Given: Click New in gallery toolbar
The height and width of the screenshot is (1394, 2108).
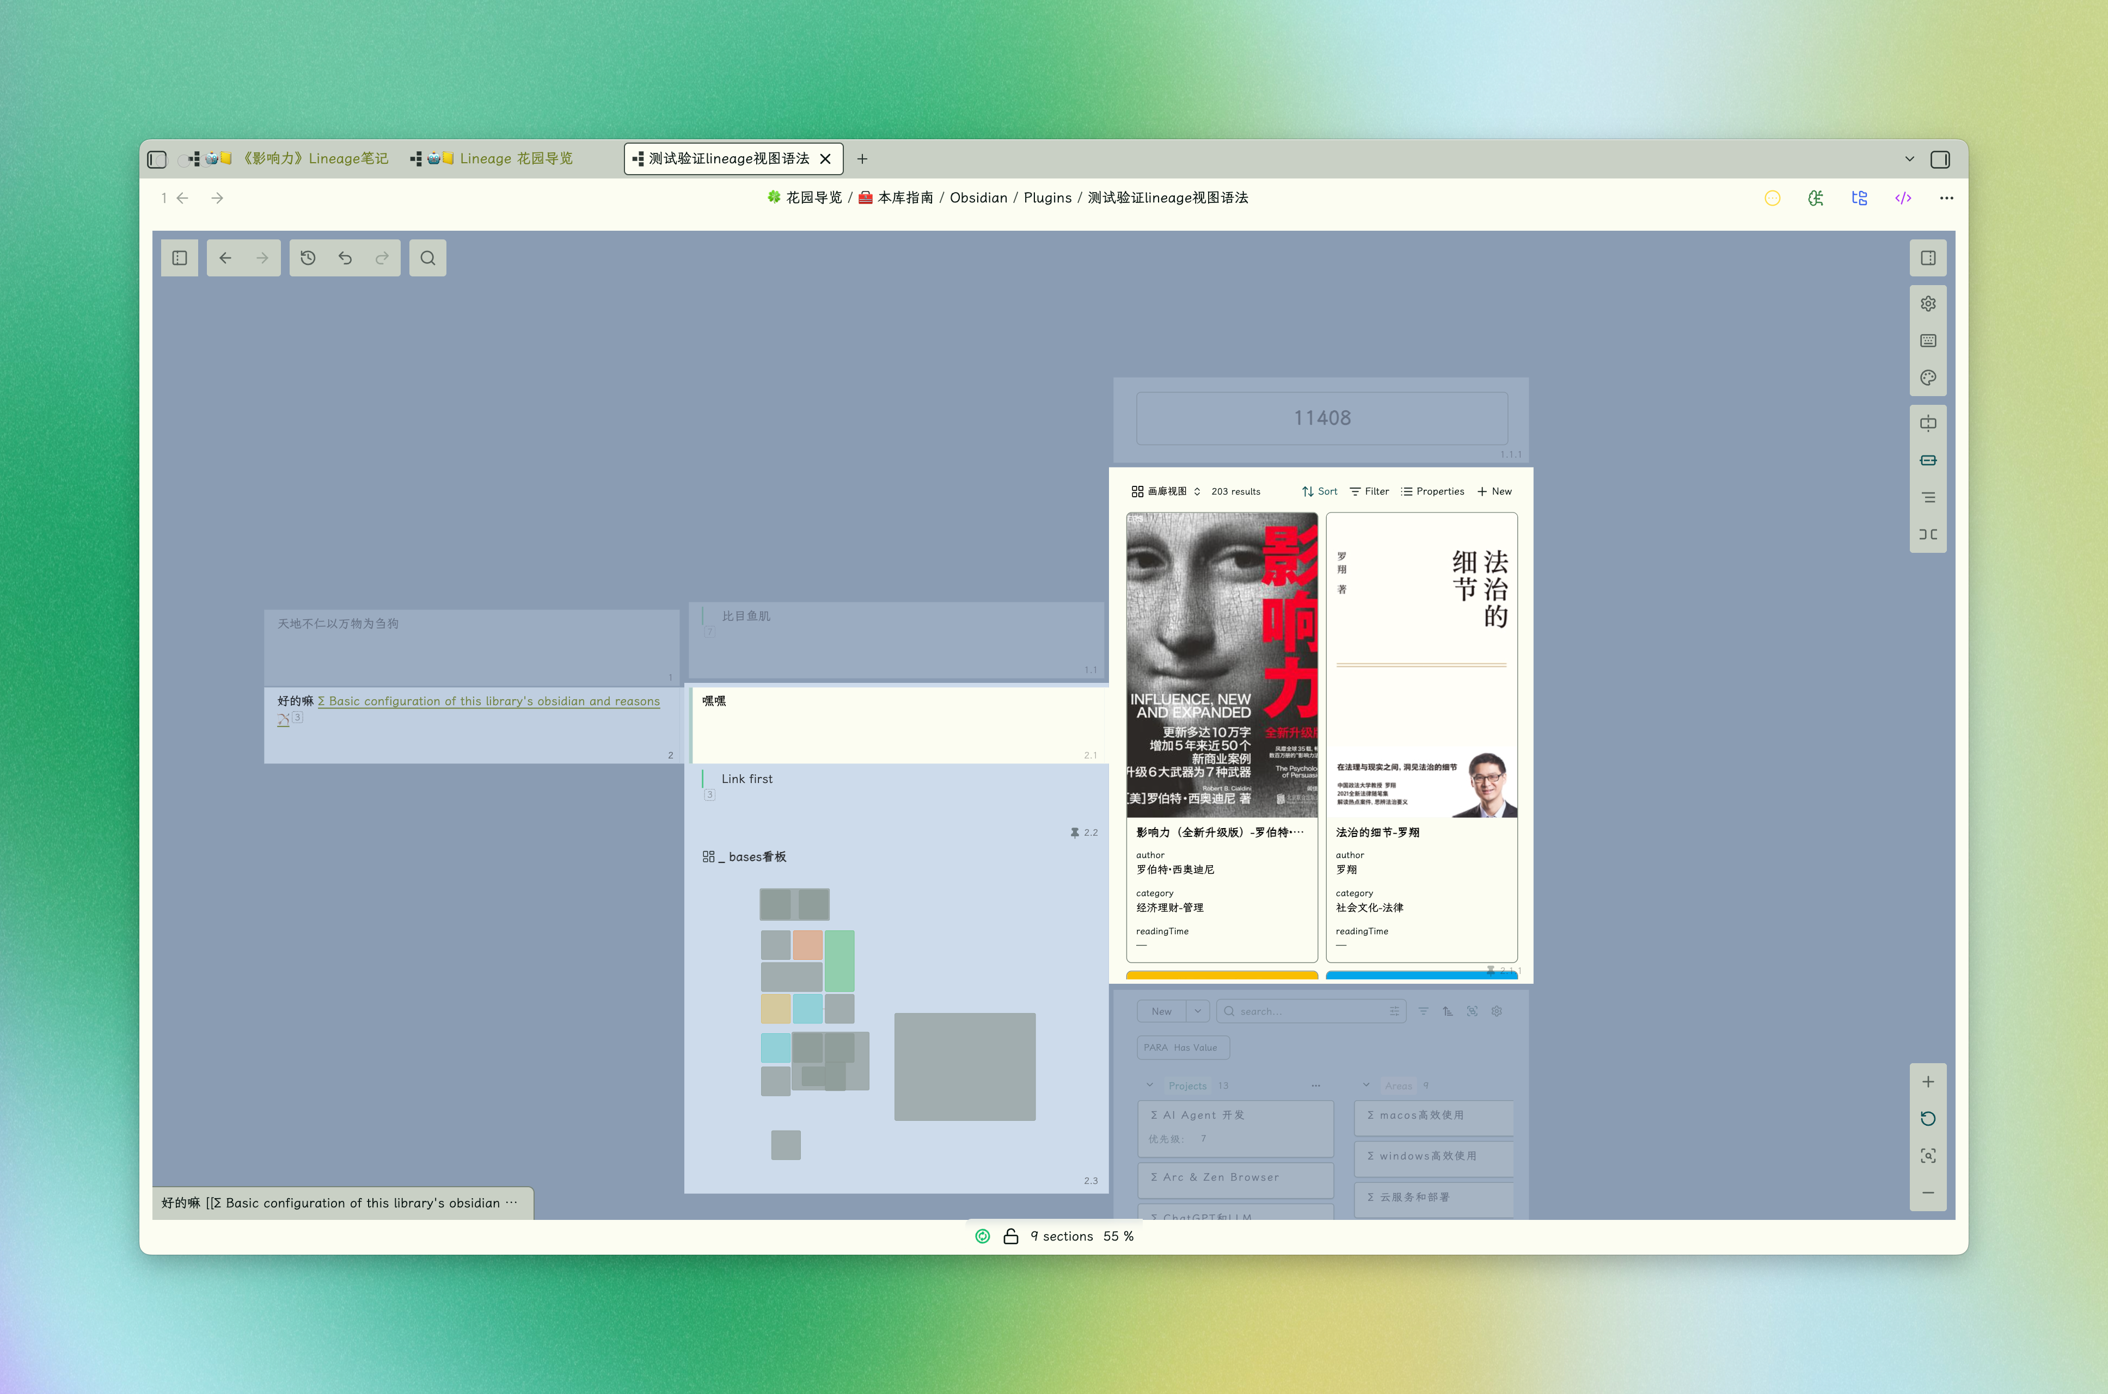Looking at the screenshot, I should coord(1494,492).
